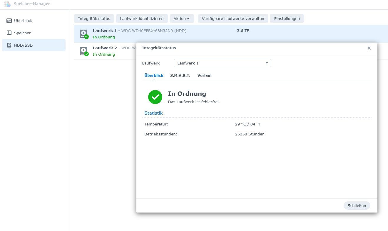Open Einstellungen in the toolbar
Viewport: 388px width, 231px height.
point(287,18)
